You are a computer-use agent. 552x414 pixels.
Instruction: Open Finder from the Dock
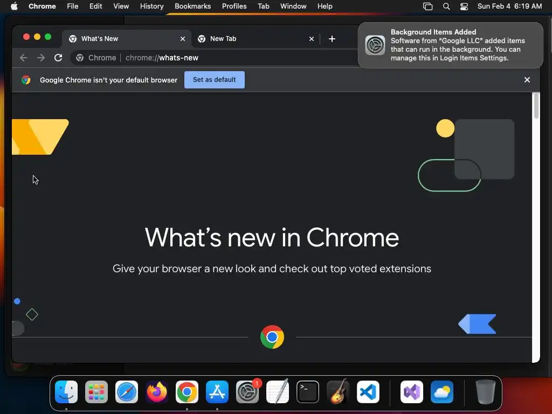pyautogui.click(x=66, y=392)
